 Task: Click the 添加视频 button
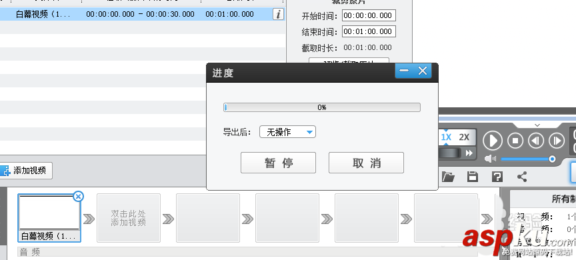pyautogui.click(x=25, y=171)
